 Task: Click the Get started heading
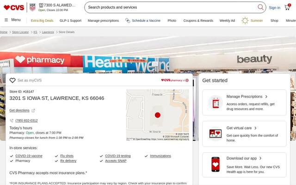(x=215, y=80)
